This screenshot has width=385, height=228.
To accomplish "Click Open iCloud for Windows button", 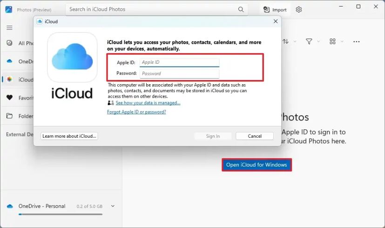I will click(257, 165).
